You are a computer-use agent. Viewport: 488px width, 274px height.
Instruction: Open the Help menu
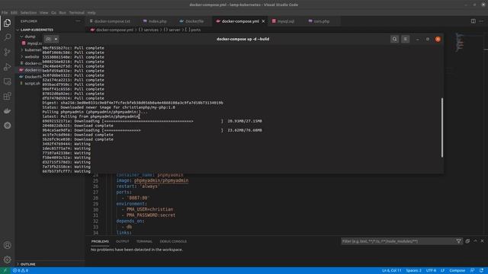[91, 13]
